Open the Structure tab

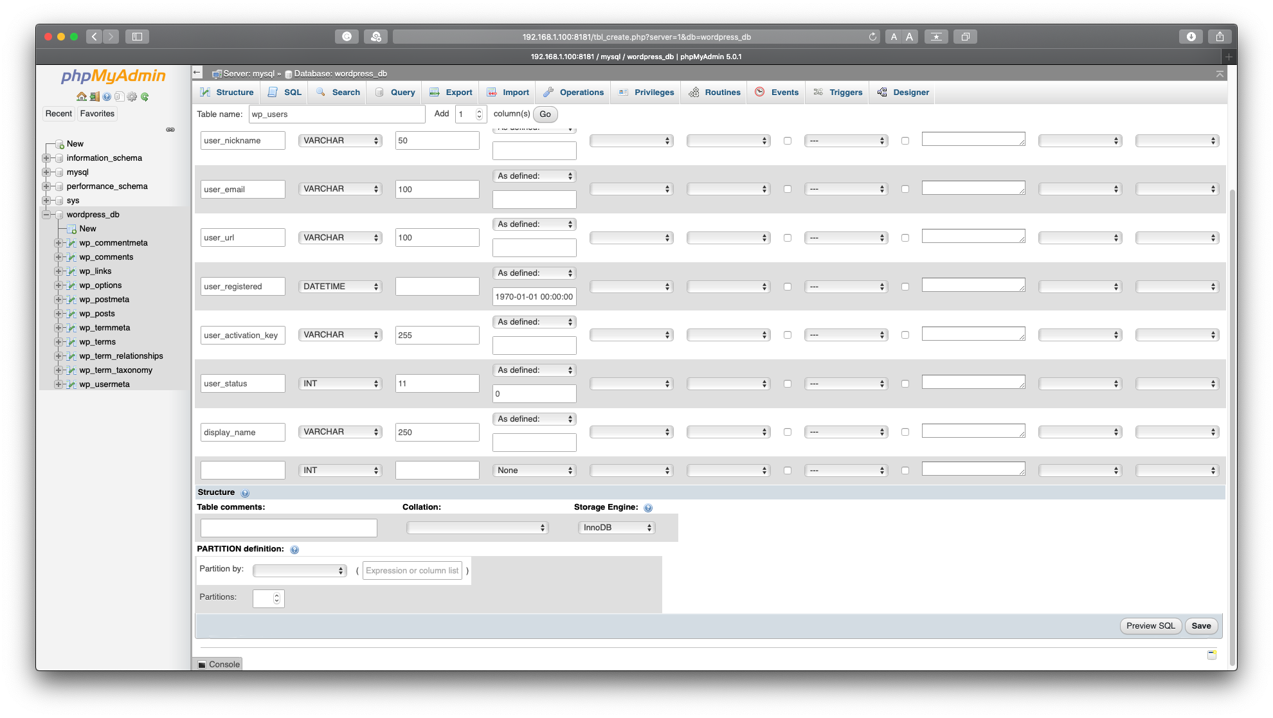[x=227, y=93]
